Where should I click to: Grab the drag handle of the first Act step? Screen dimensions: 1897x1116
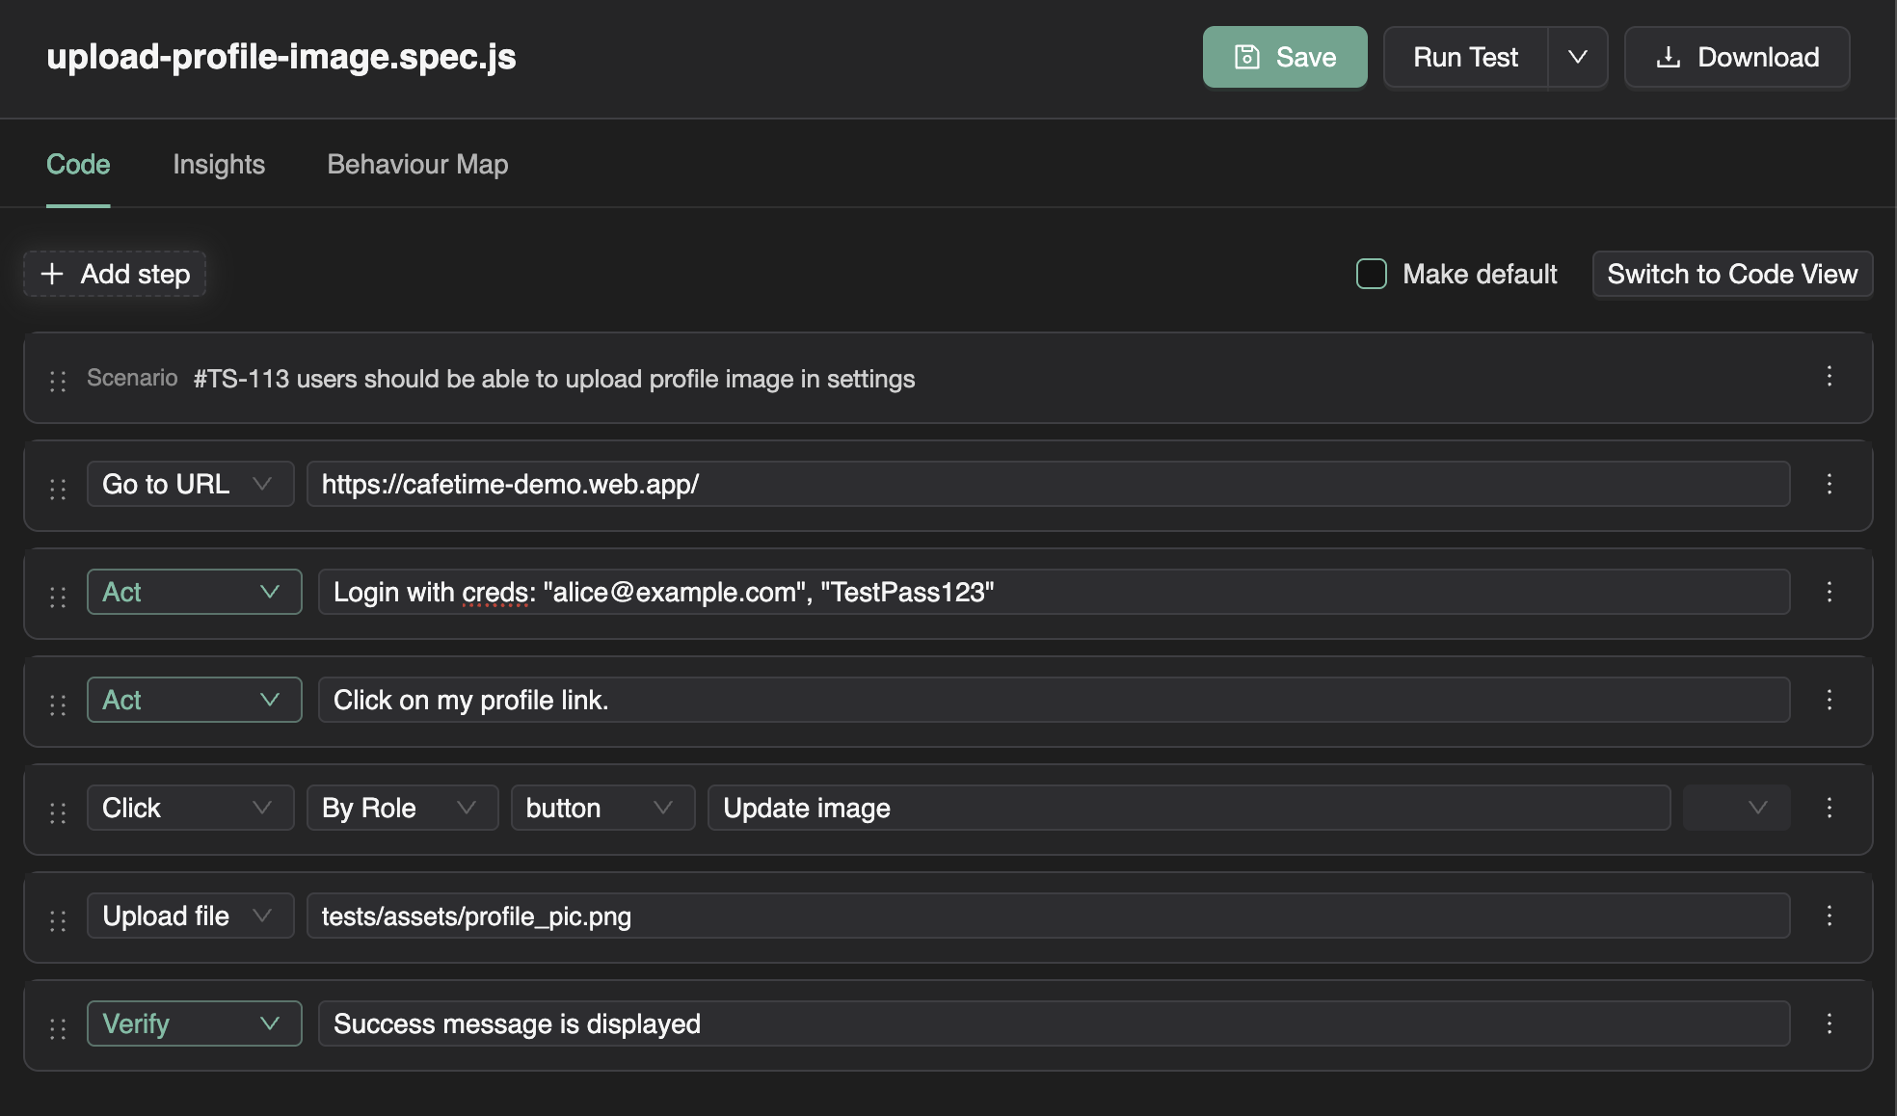pos(57,593)
